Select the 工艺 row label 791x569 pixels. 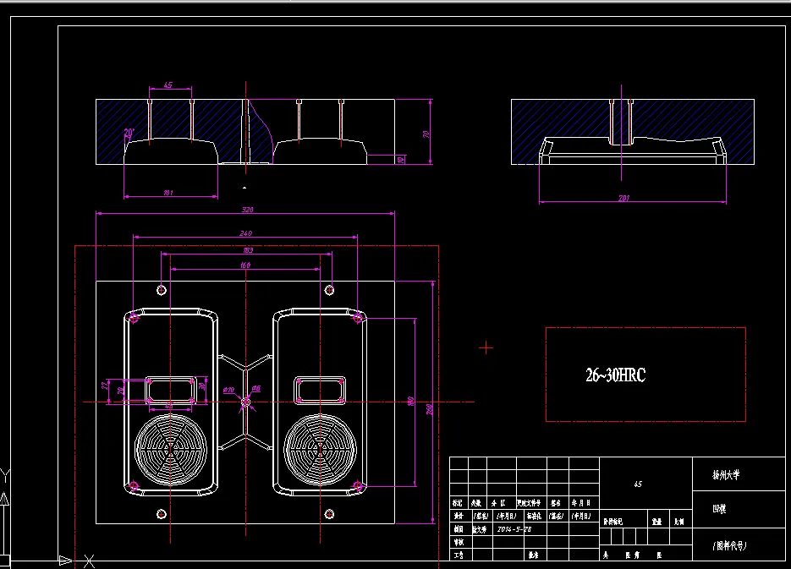[458, 555]
